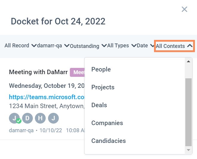The width and height of the screenshot is (197, 159).
Task: Click the scrollbar up arrow in dropdown
Action: (188, 61)
